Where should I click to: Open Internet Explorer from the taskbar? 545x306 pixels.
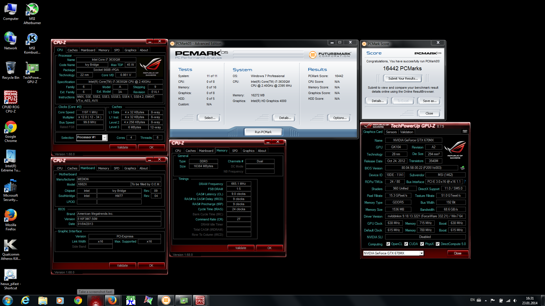[x=26, y=300]
